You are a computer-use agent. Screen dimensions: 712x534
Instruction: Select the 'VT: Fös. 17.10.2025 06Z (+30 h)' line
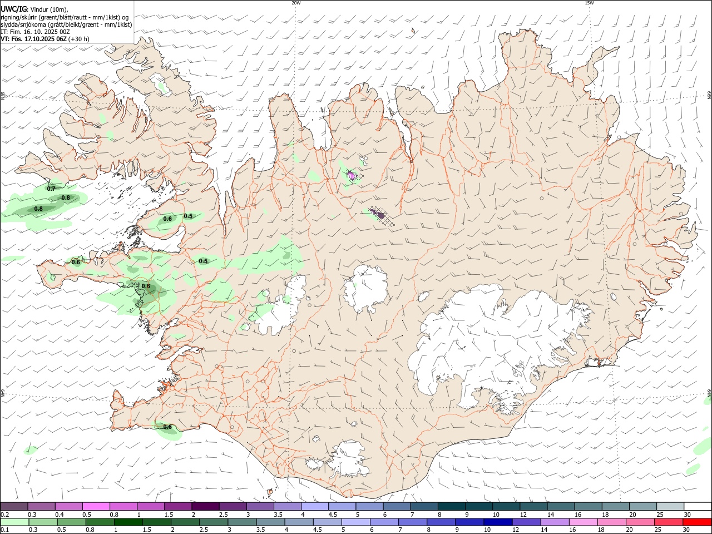[x=45, y=39]
